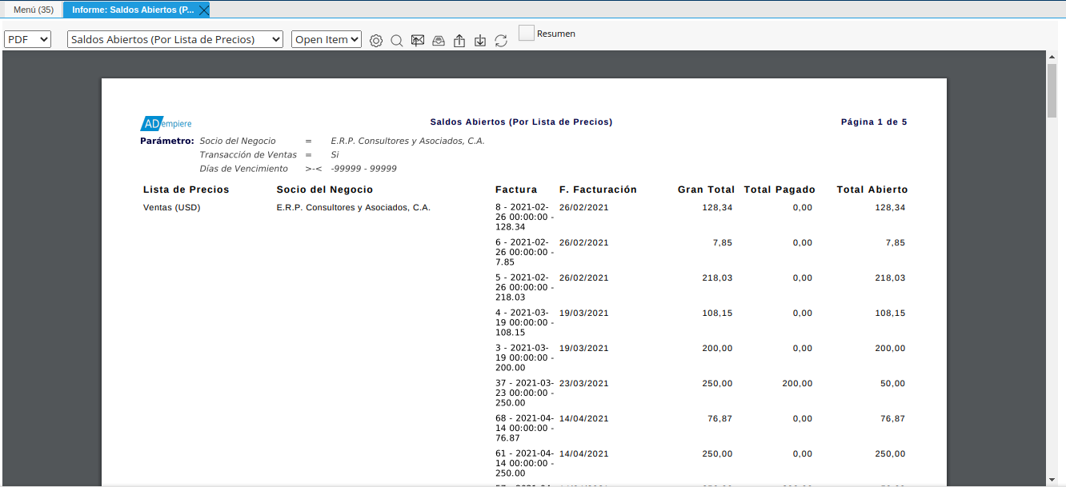Click the Gran Total column header
Screen dimensions: 1066x487
706,190
